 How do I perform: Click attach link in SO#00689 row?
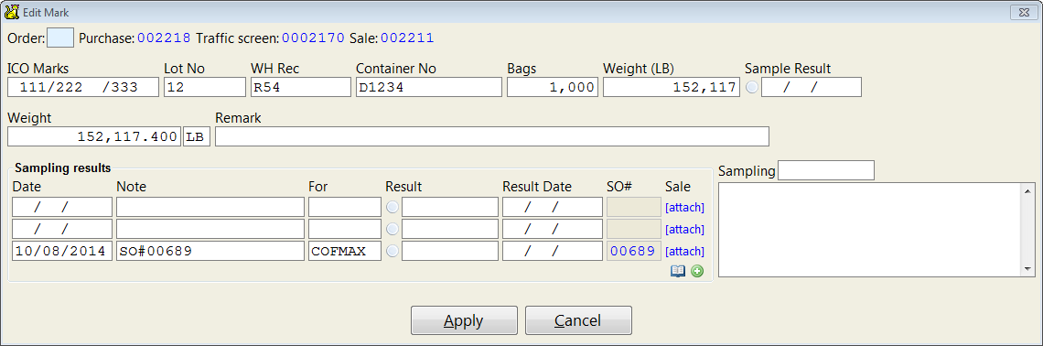(x=684, y=252)
